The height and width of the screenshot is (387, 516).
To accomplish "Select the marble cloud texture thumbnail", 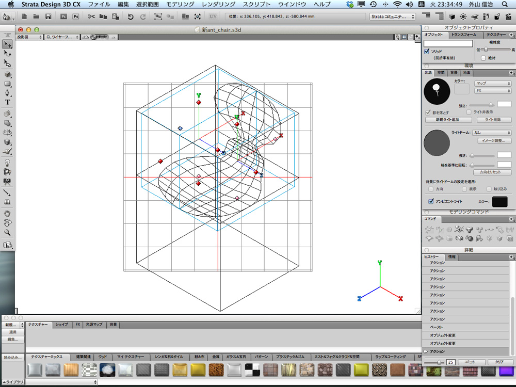I will (107, 370).
